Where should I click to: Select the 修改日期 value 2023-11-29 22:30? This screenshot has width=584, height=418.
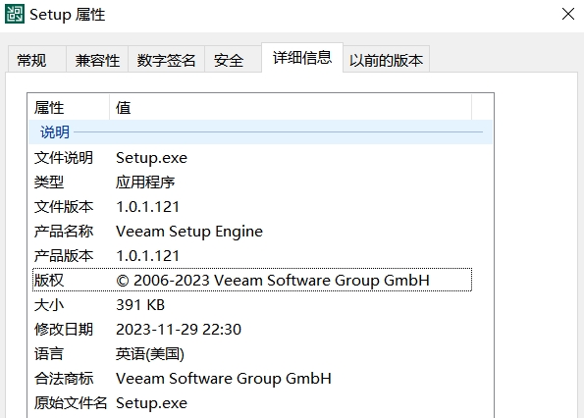[179, 330]
